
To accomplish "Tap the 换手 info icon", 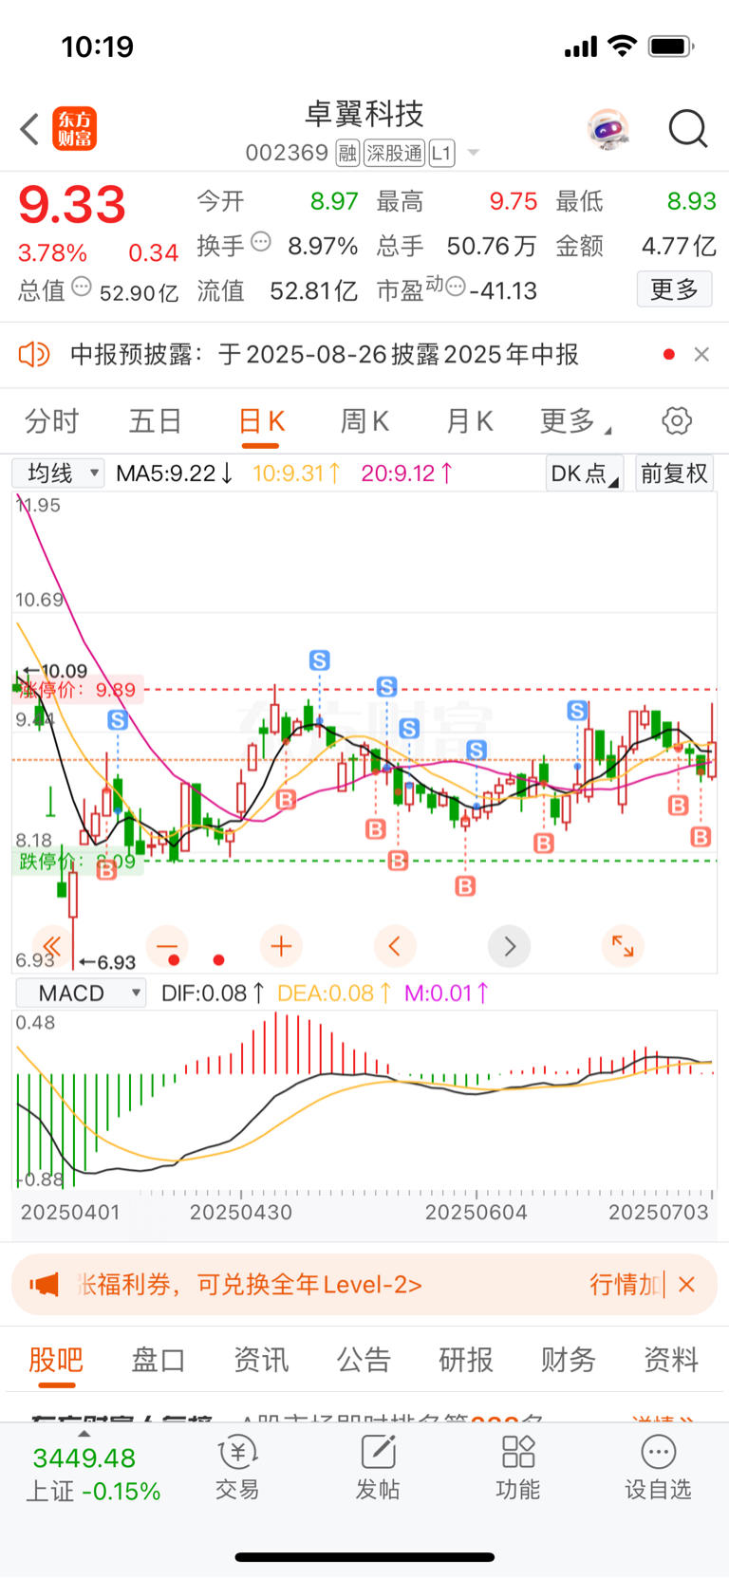I will (260, 242).
